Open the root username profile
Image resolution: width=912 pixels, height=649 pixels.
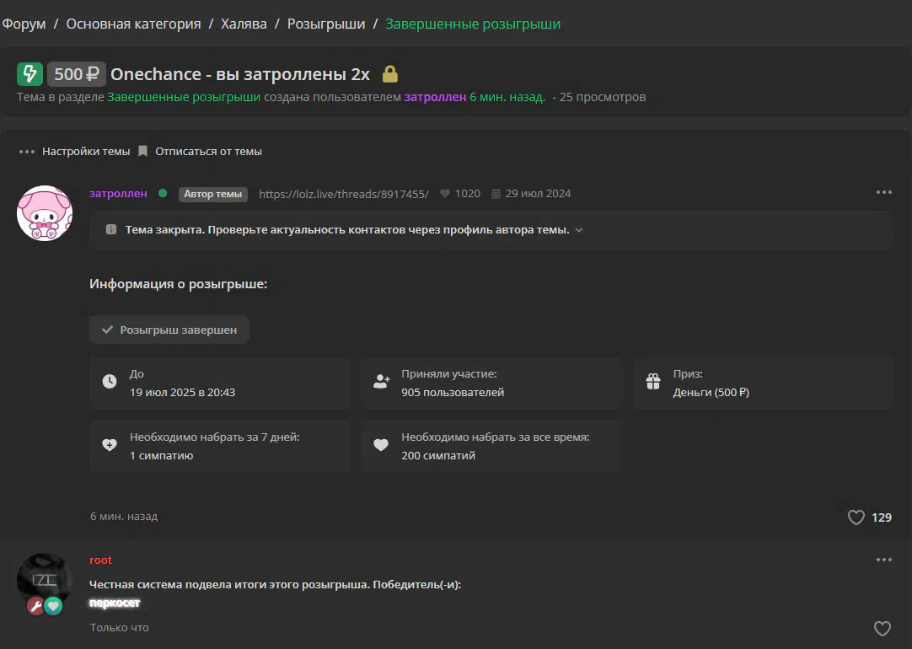click(x=100, y=560)
